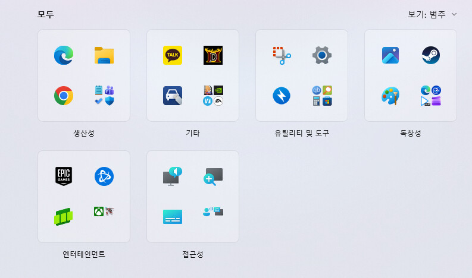Launch Epic Games Launcher
The height and width of the screenshot is (278, 472).
point(64,176)
